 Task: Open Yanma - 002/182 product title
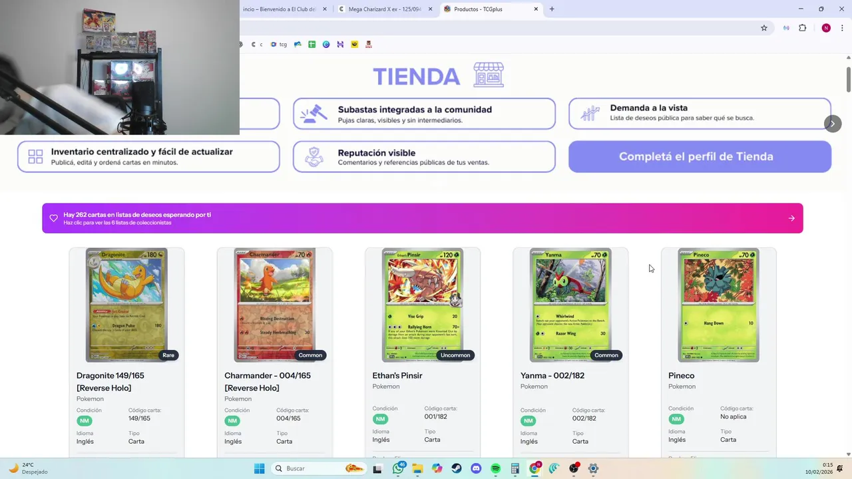pyautogui.click(x=552, y=376)
